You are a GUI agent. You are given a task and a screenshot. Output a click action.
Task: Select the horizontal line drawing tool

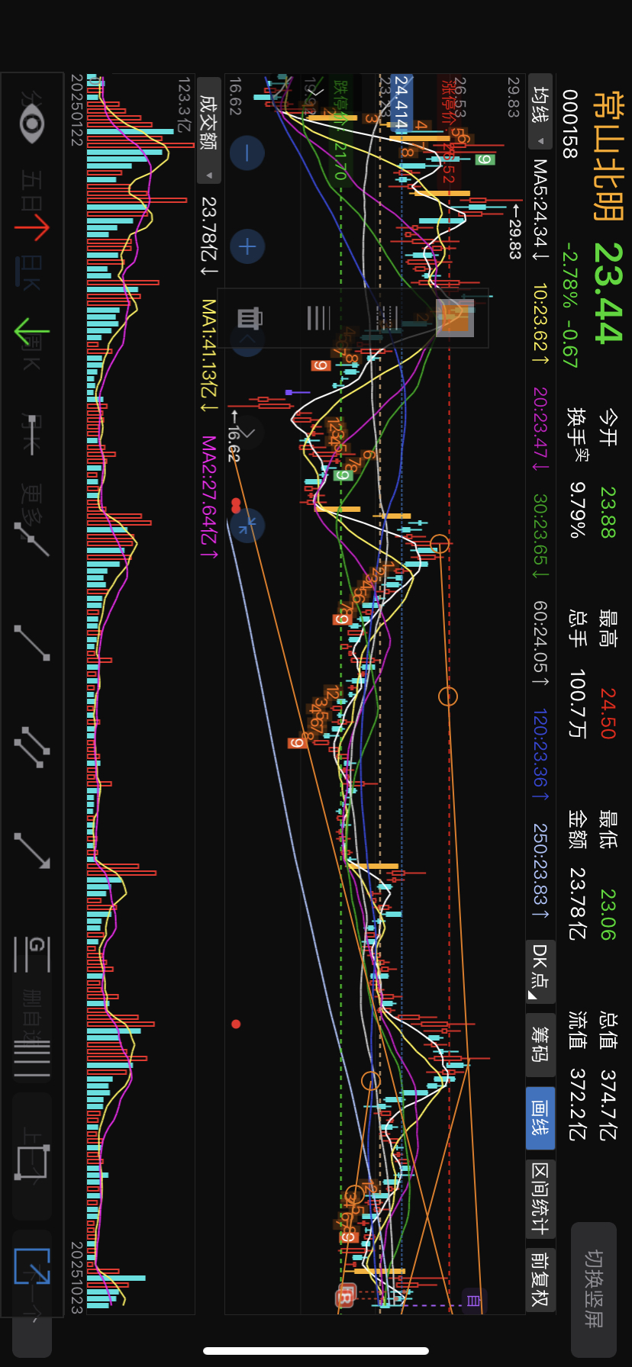pos(31,434)
